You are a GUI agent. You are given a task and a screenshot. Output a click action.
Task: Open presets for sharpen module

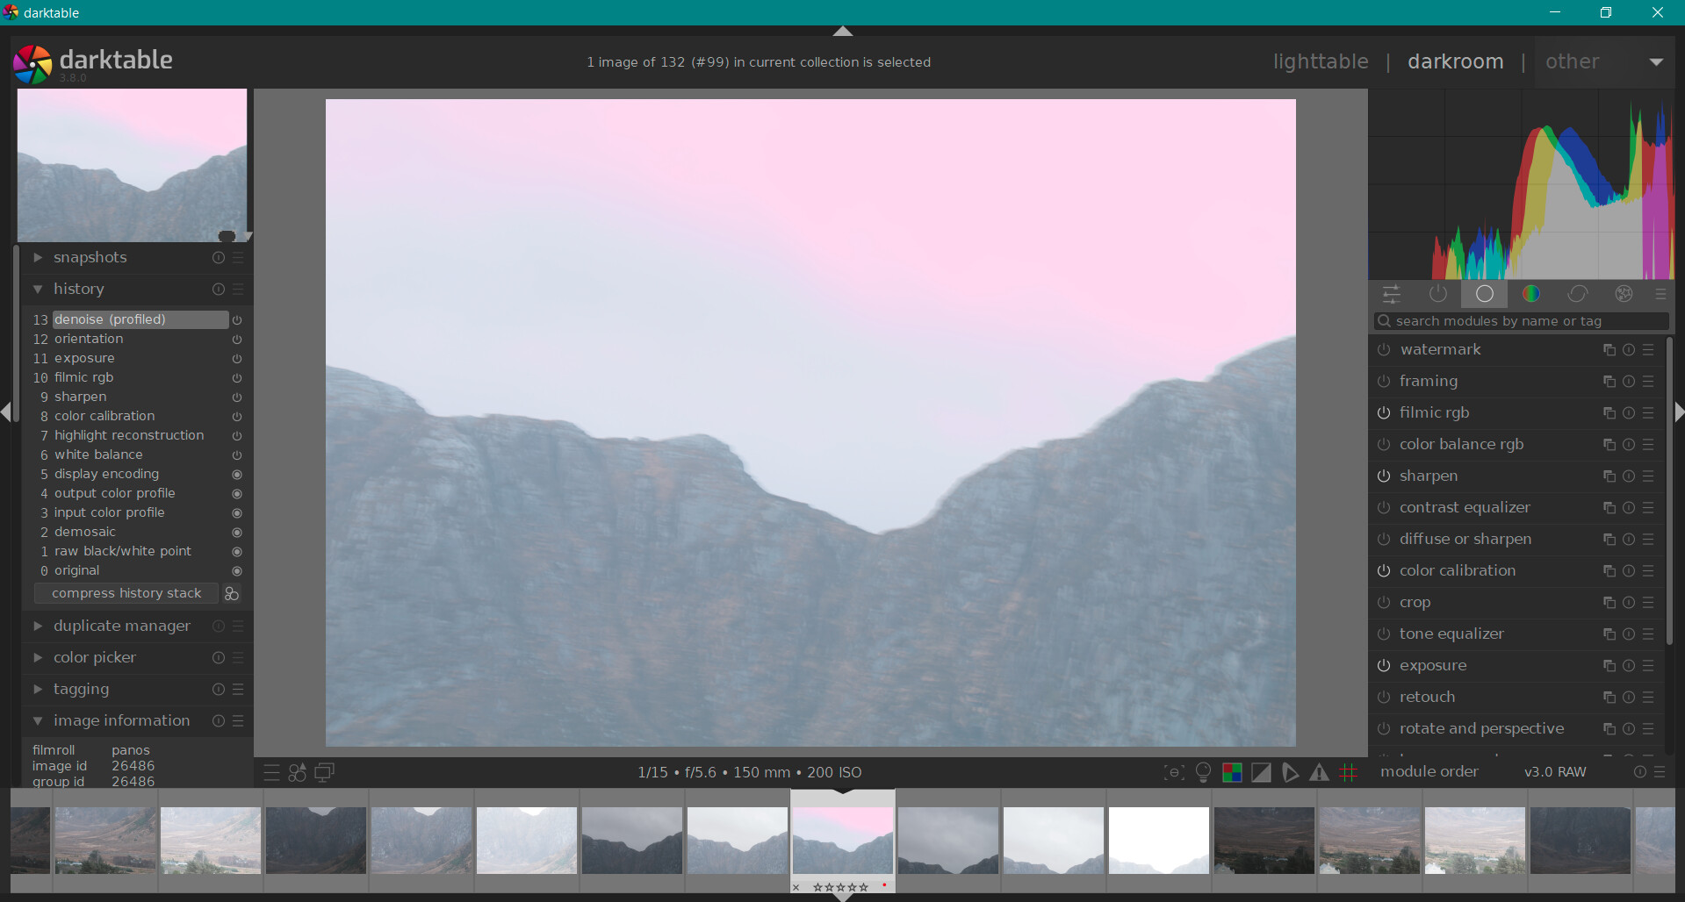point(1648,476)
